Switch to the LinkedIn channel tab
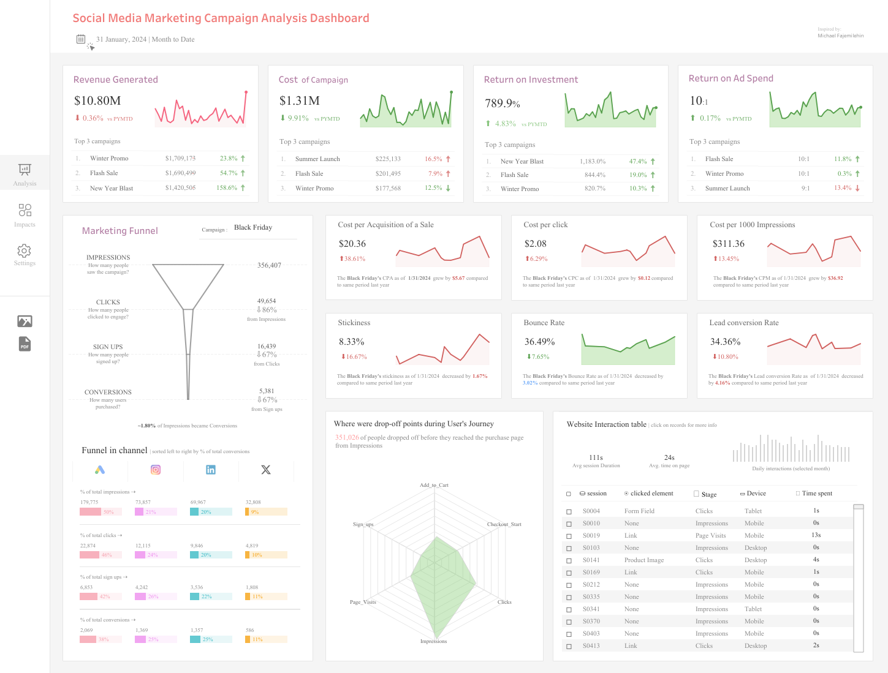 [211, 470]
